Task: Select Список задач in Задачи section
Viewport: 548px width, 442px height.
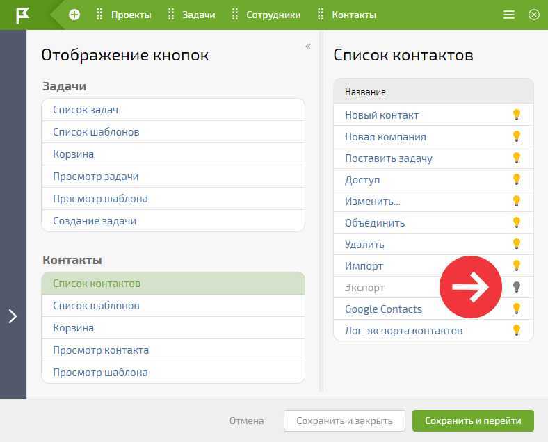Action: 173,110
